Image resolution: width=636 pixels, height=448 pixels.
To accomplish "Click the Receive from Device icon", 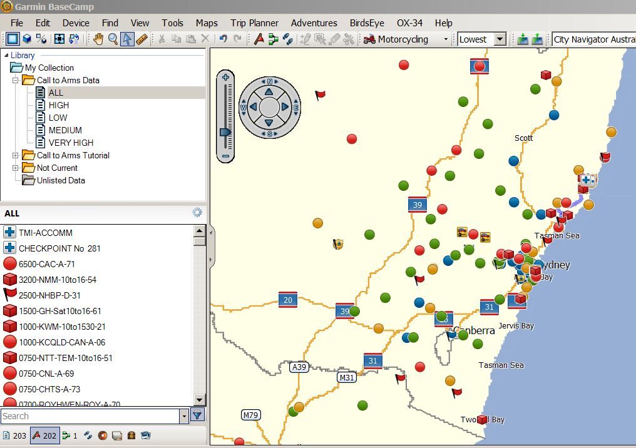I will 537,39.
